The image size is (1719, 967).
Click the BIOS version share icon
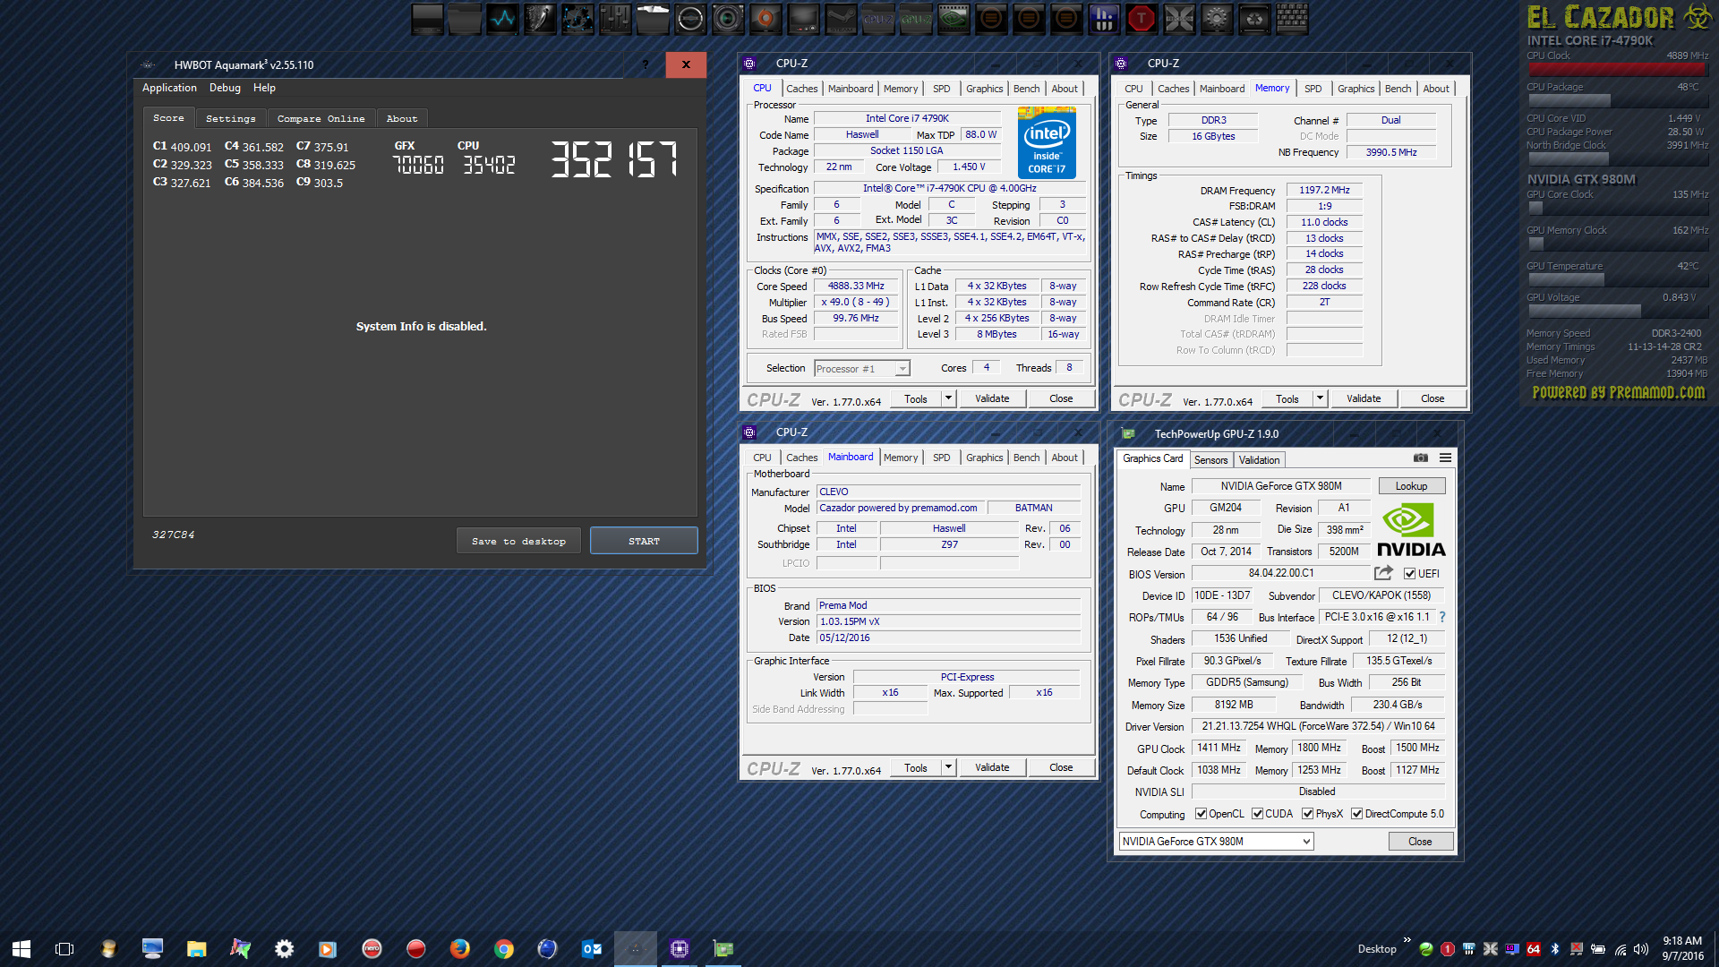1384,573
